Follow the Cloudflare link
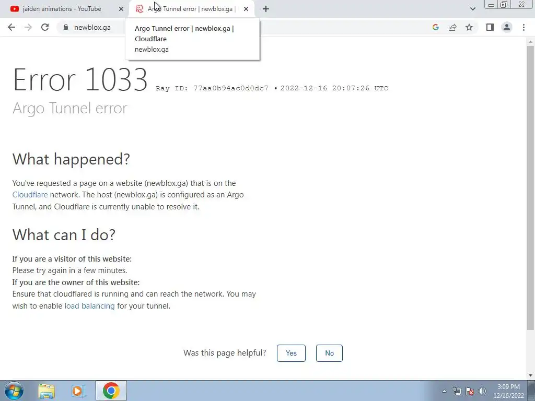The image size is (535, 401). [x=30, y=195]
